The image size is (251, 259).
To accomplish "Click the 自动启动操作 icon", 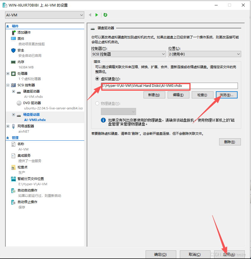I will pyautogui.click(x=13, y=191).
